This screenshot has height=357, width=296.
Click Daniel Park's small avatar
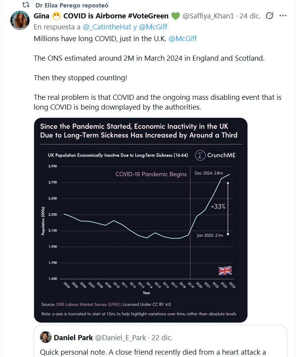click(46, 337)
